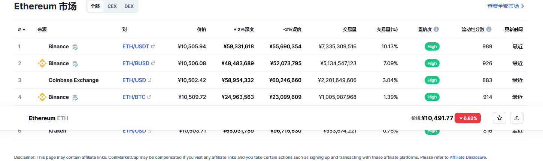Click the info icon next to 置信度
Viewport: 543px width, 161px height.
pyautogui.click(x=436, y=29)
